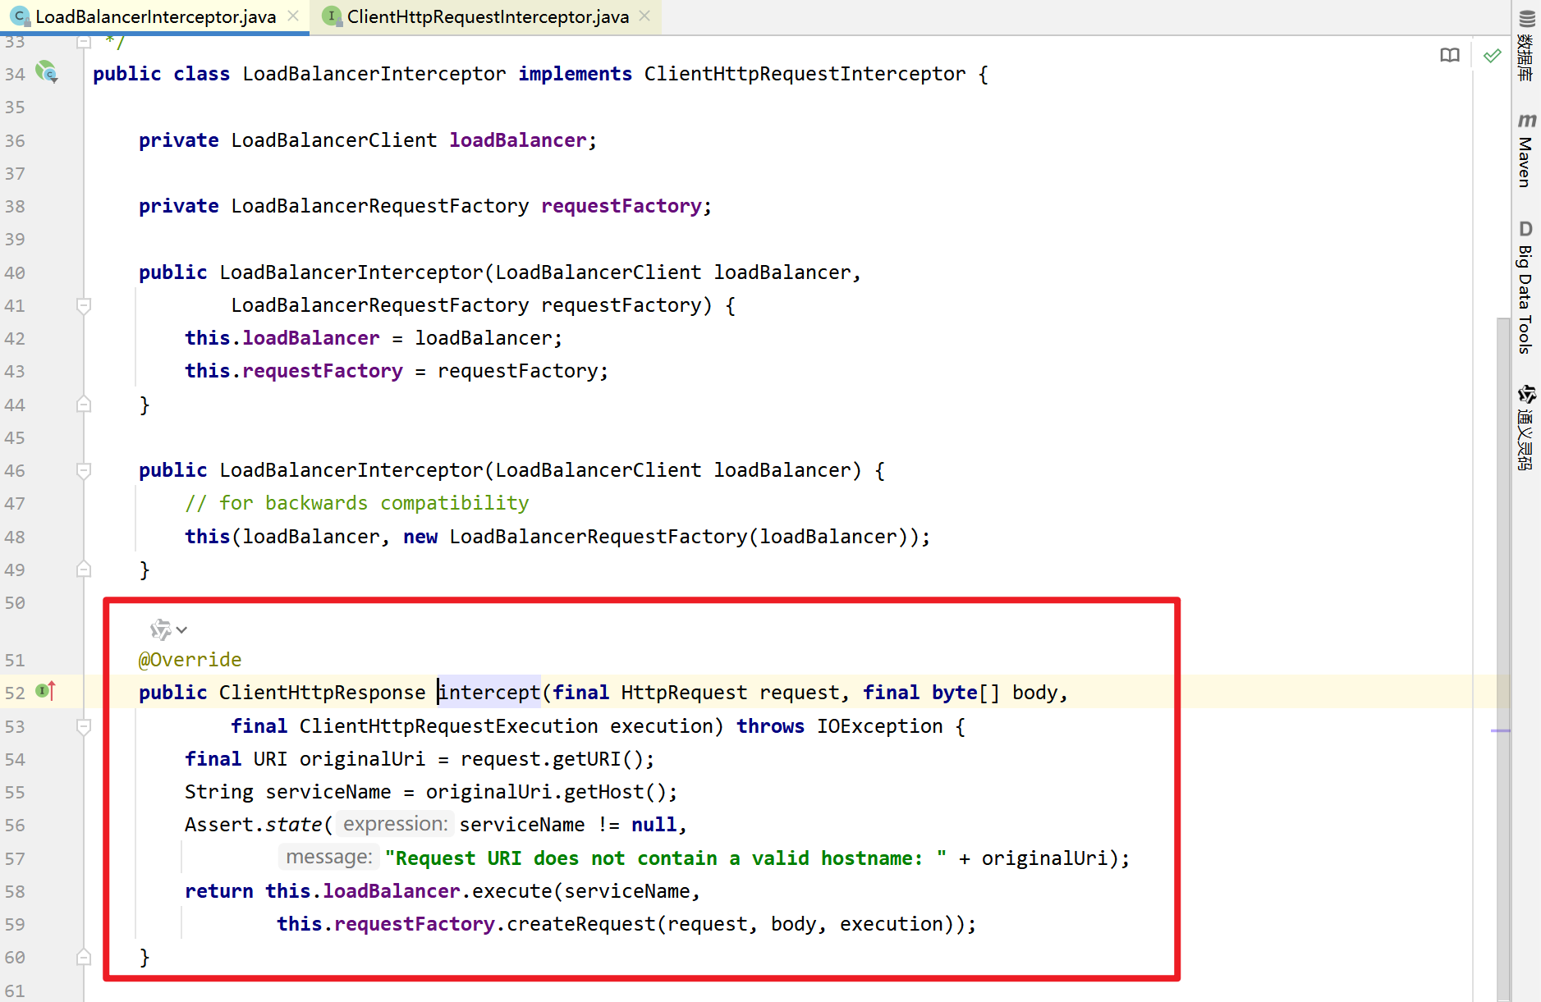
Task: Click the requestFactory field on line 38
Action: (621, 206)
